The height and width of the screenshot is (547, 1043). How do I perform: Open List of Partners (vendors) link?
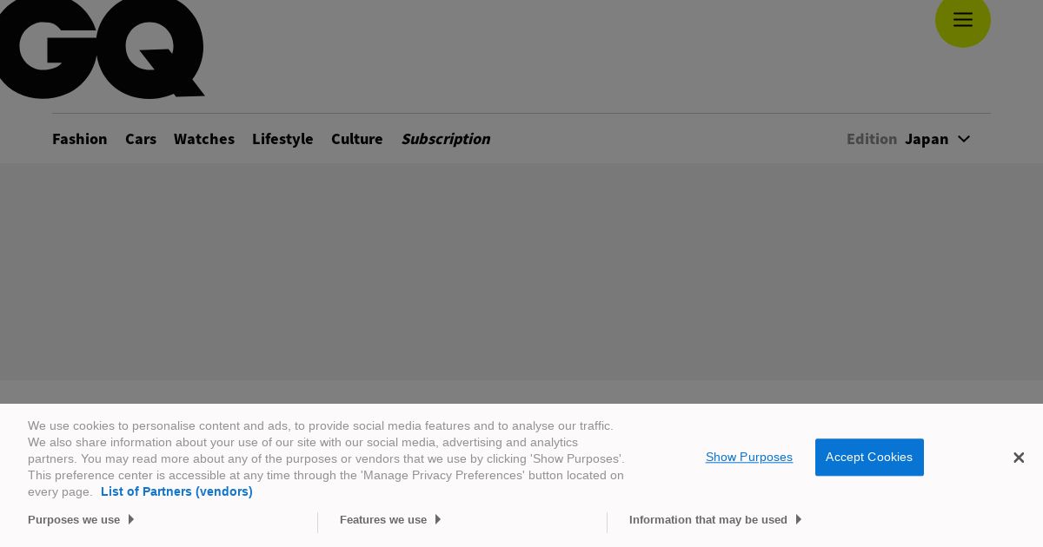point(176,491)
